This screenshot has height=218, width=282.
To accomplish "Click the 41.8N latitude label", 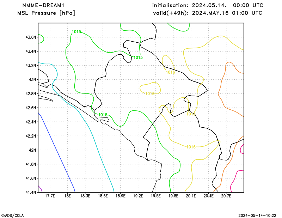I will click(31, 164).
